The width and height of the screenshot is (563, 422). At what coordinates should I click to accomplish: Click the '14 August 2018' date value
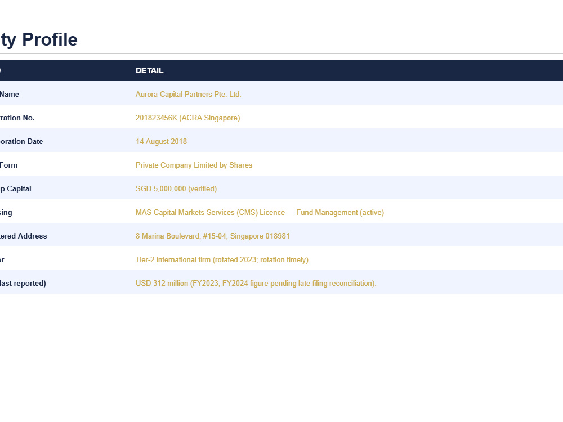161,142
